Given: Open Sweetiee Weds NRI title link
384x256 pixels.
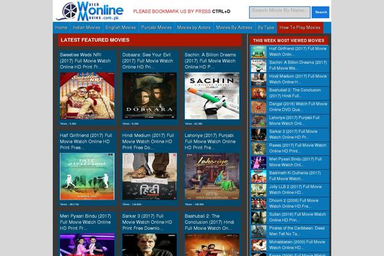Looking at the screenshot, I should click(85, 61).
